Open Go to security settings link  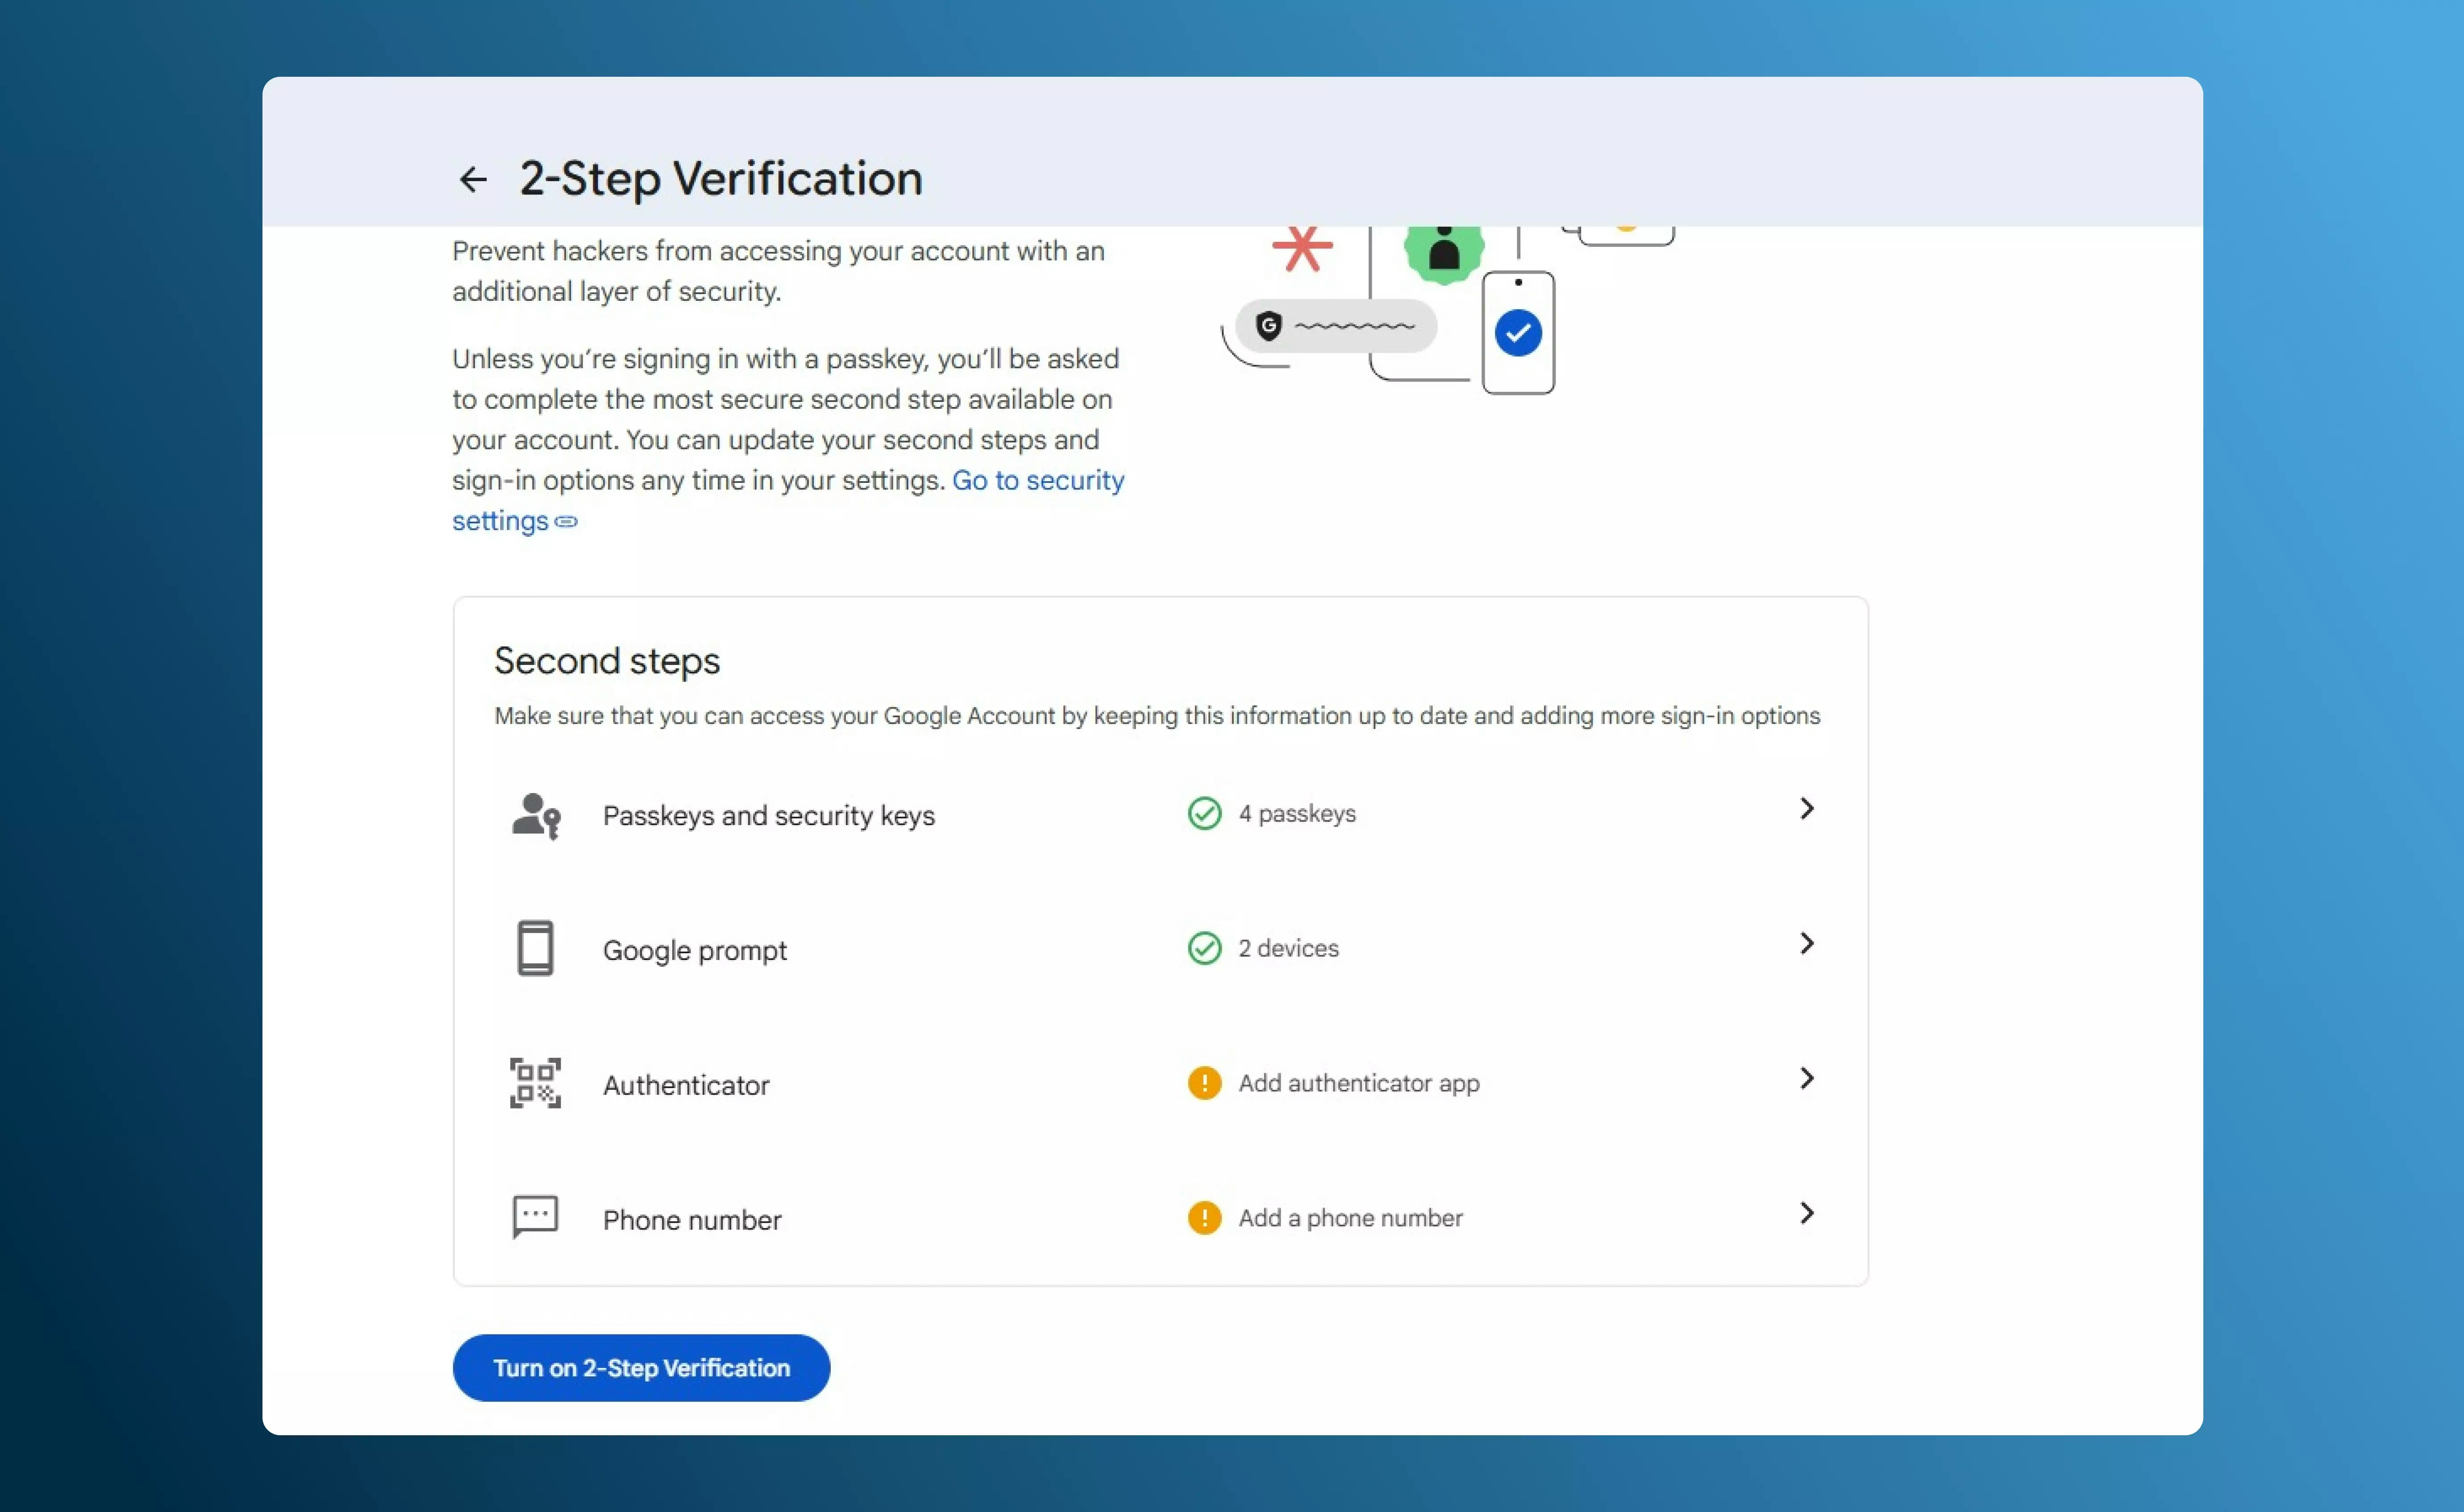1037,481
